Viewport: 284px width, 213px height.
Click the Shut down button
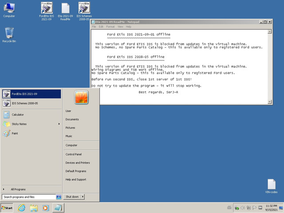tap(72, 197)
